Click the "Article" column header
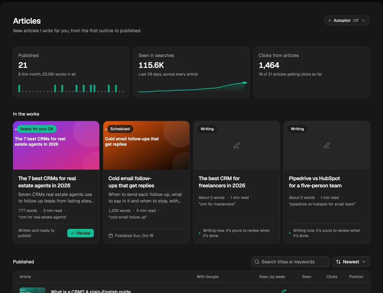This screenshot has width=383, height=293. pyautogui.click(x=25, y=277)
